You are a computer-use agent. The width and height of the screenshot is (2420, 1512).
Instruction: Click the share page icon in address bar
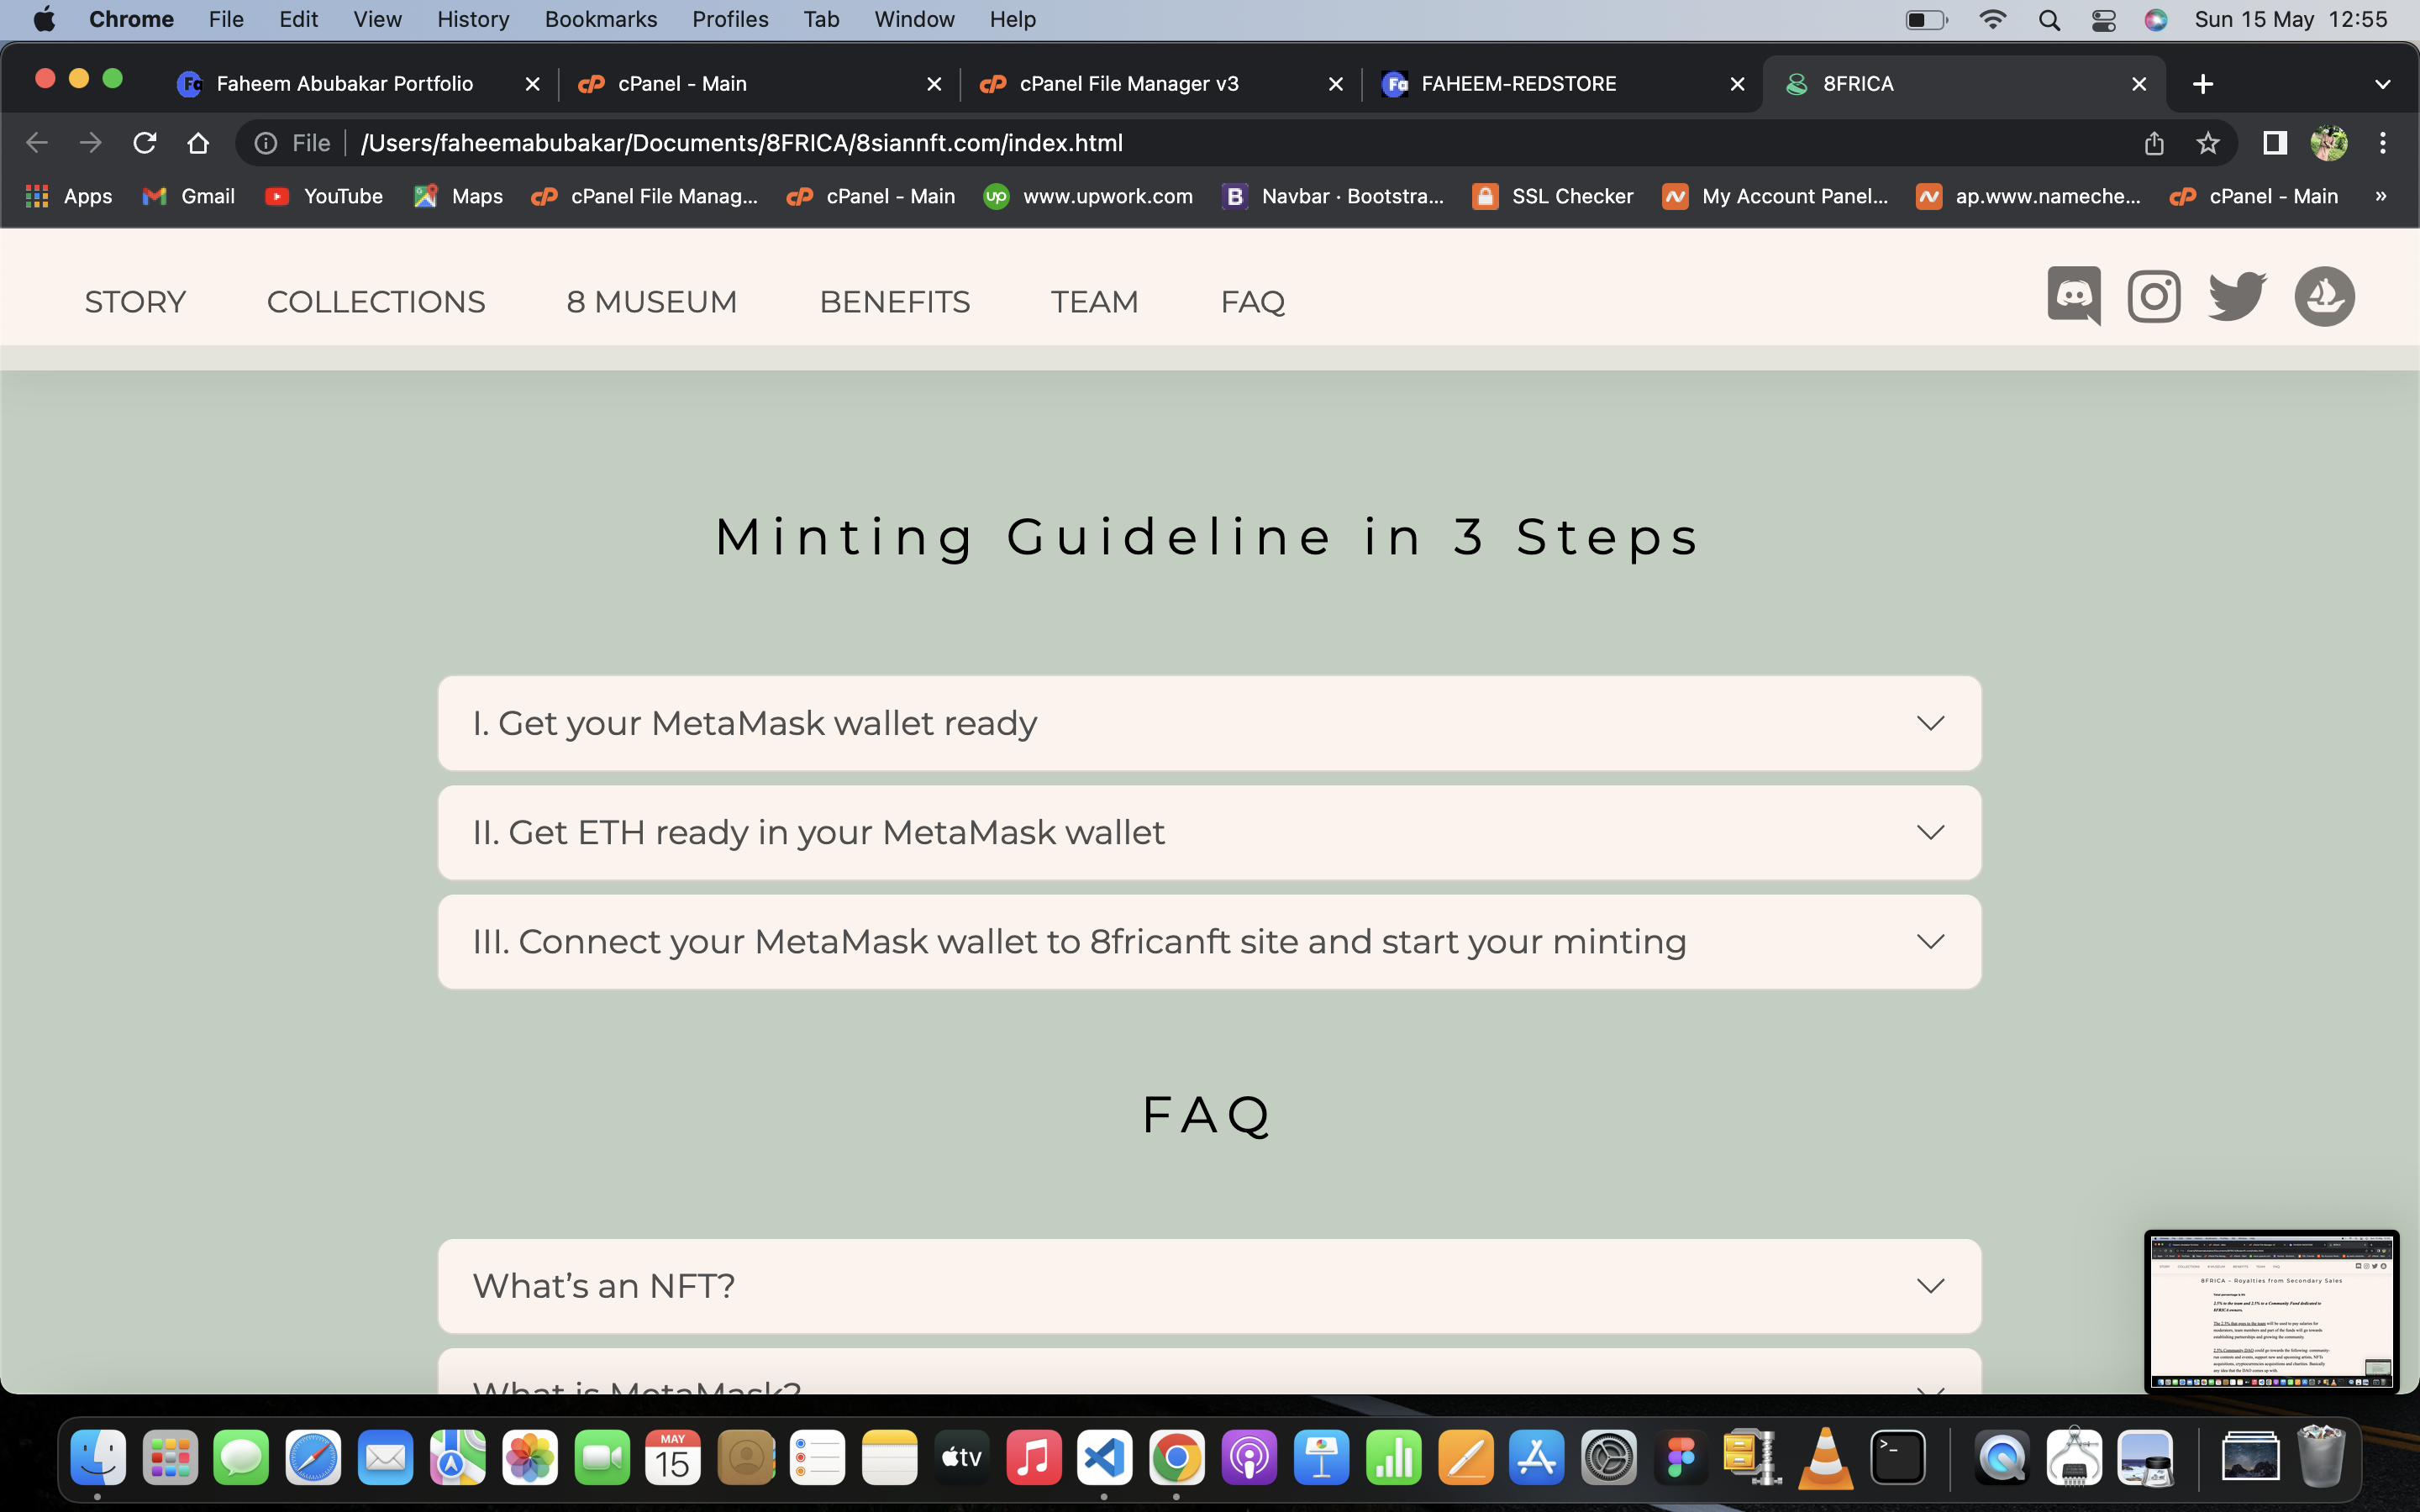pyautogui.click(x=2154, y=143)
